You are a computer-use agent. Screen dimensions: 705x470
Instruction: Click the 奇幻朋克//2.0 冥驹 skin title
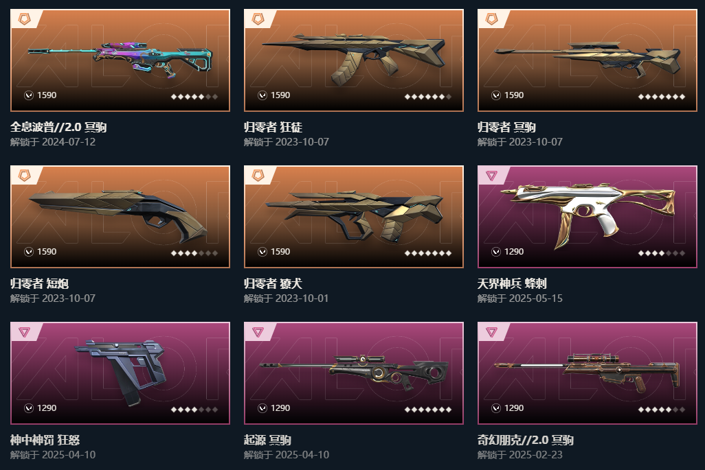[525, 440]
